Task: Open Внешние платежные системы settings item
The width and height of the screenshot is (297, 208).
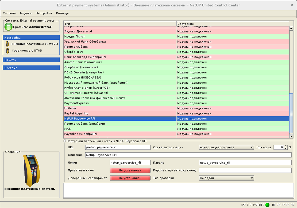Action: [x=35, y=44]
